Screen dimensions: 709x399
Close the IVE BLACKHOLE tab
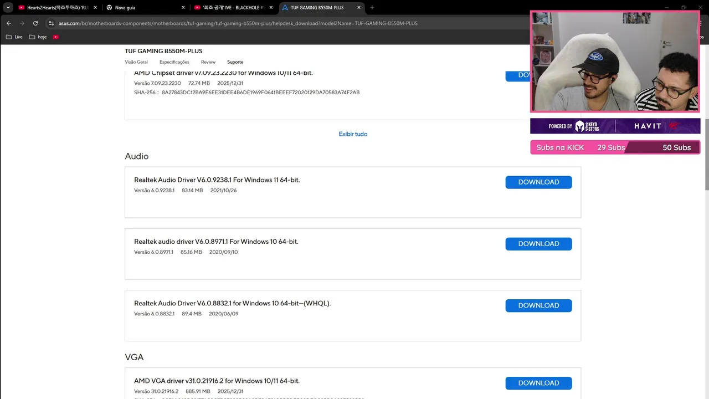point(271,8)
